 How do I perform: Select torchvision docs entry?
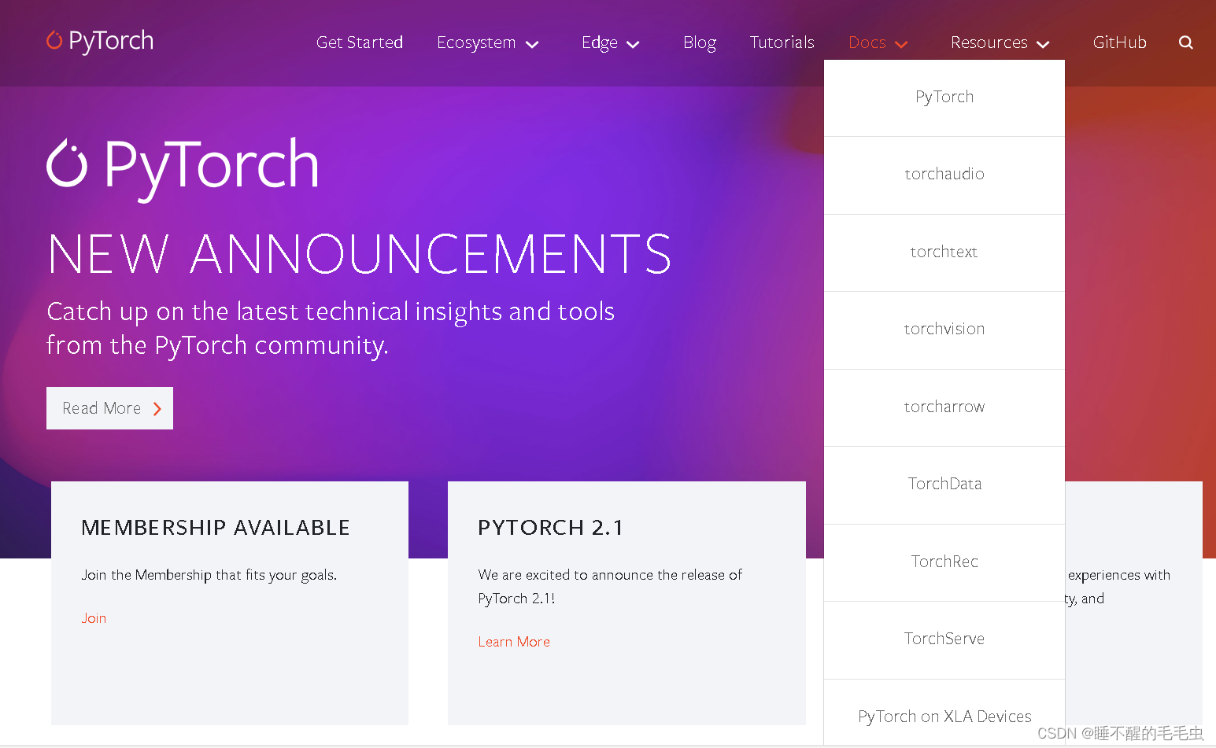(944, 330)
